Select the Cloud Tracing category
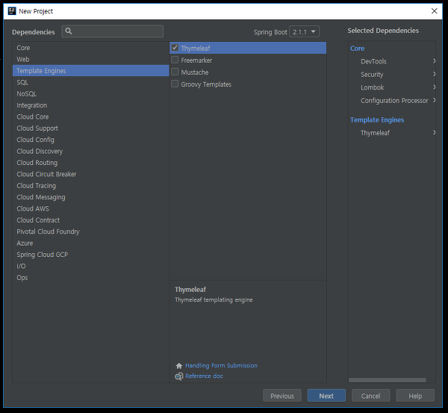The width and height of the screenshot is (448, 413). pos(91,185)
